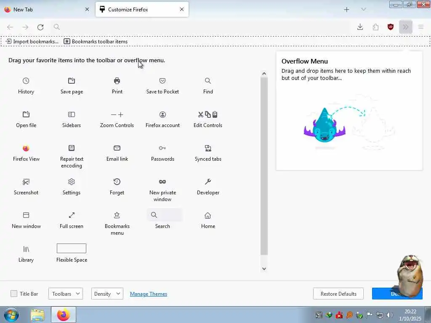431x323 pixels.
Task: Select the Forget icon
Action: pos(117,182)
